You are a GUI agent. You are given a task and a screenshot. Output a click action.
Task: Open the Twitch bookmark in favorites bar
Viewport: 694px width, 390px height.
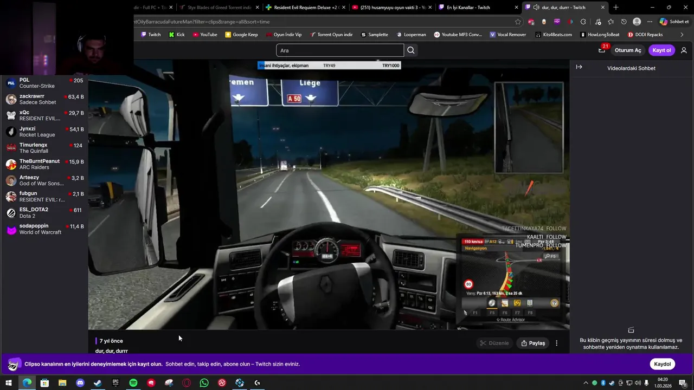click(x=151, y=35)
